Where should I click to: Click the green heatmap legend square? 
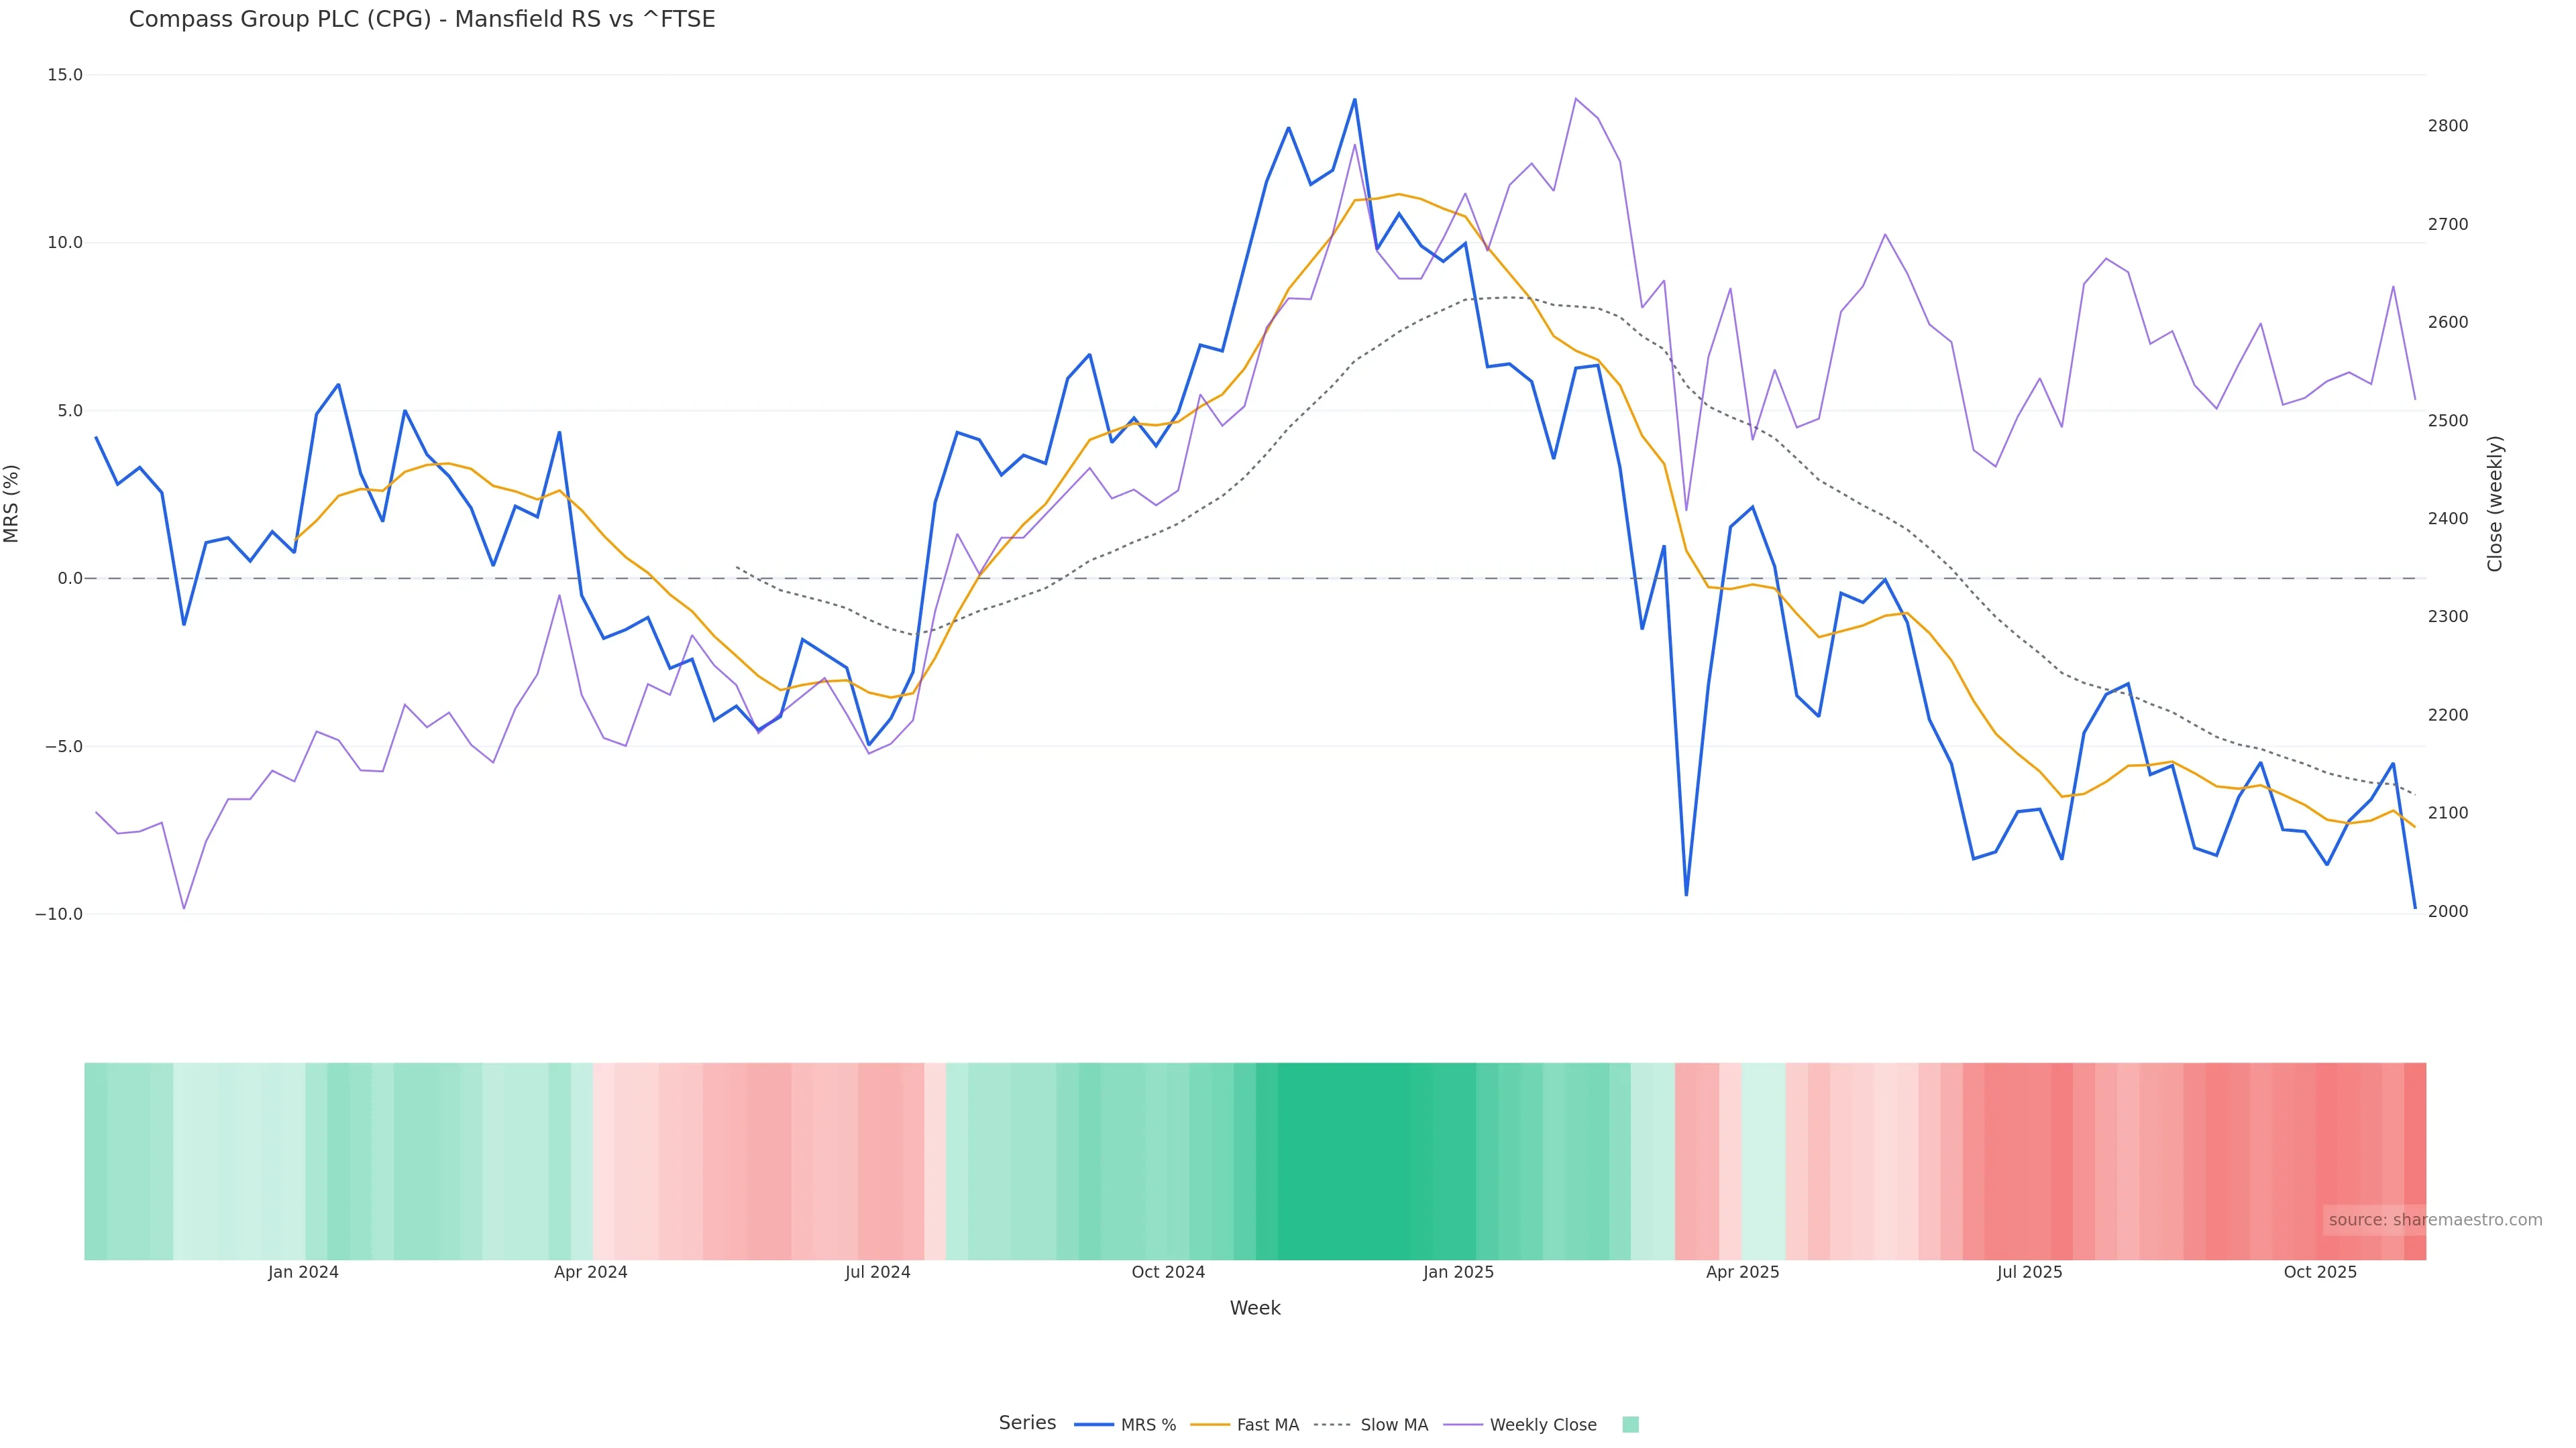pos(1630,1425)
